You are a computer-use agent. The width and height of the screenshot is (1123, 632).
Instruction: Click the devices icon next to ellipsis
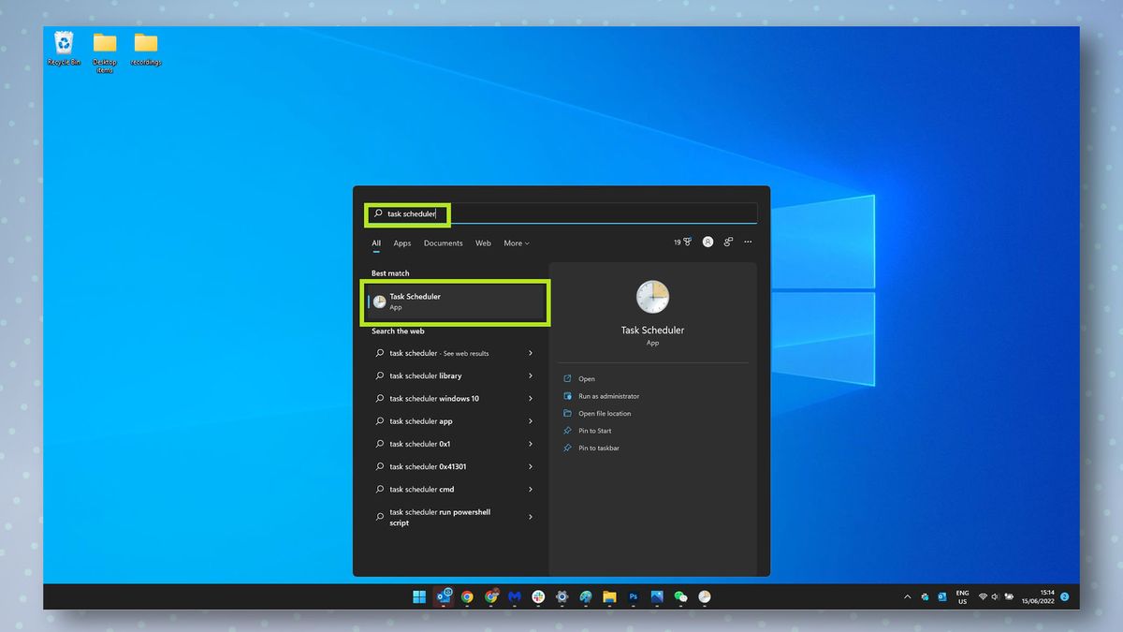[x=728, y=242]
